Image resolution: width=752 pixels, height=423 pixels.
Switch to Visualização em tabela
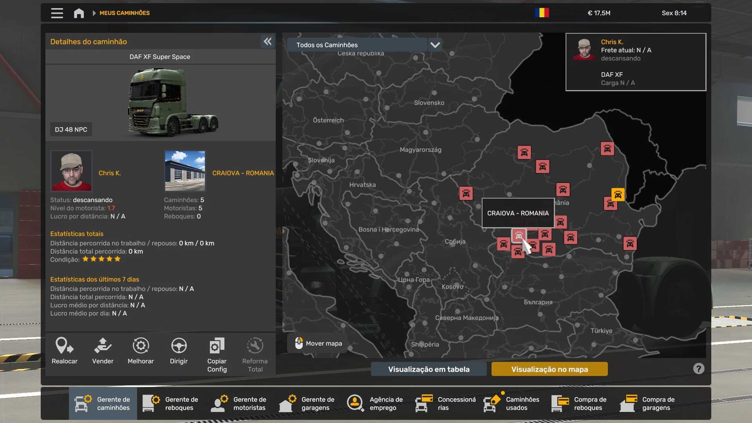point(428,369)
